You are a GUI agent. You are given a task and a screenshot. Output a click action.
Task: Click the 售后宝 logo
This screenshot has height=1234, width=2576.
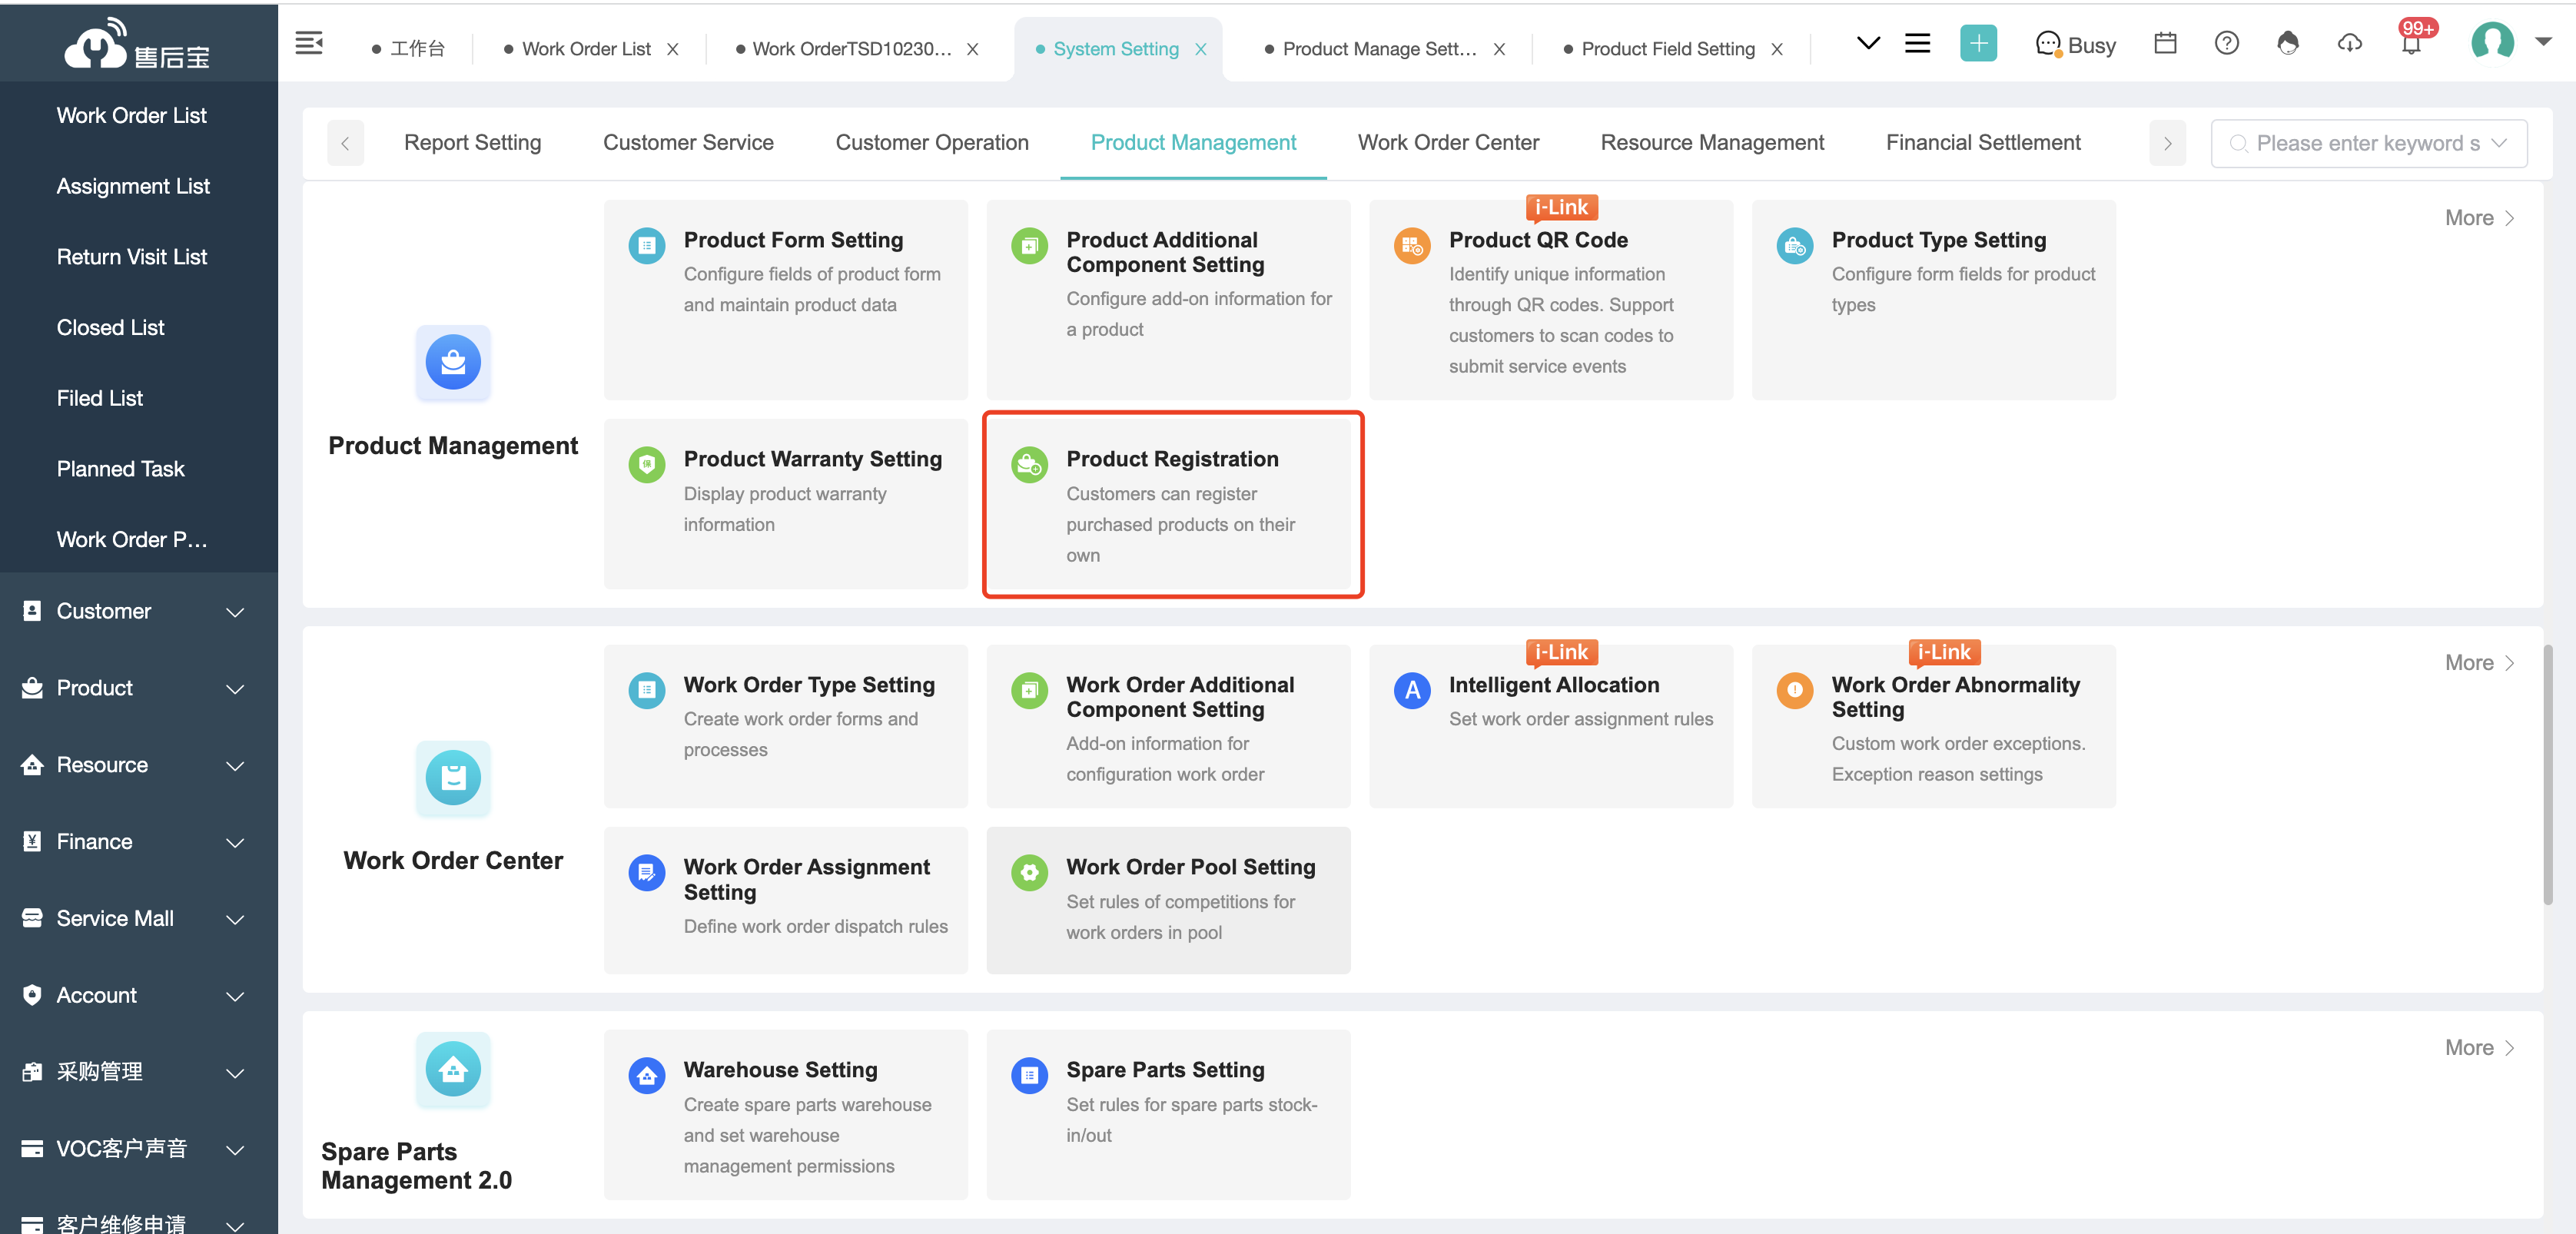click(137, 45)
